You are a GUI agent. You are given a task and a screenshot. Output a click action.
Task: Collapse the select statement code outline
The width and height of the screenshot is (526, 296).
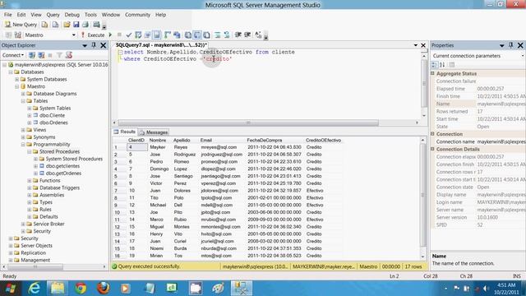click(x=120, y=52)
